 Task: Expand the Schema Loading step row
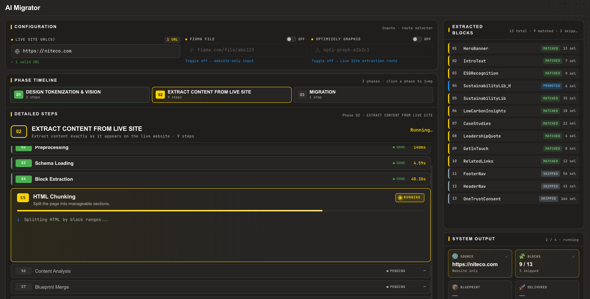[x=221, y=163]
